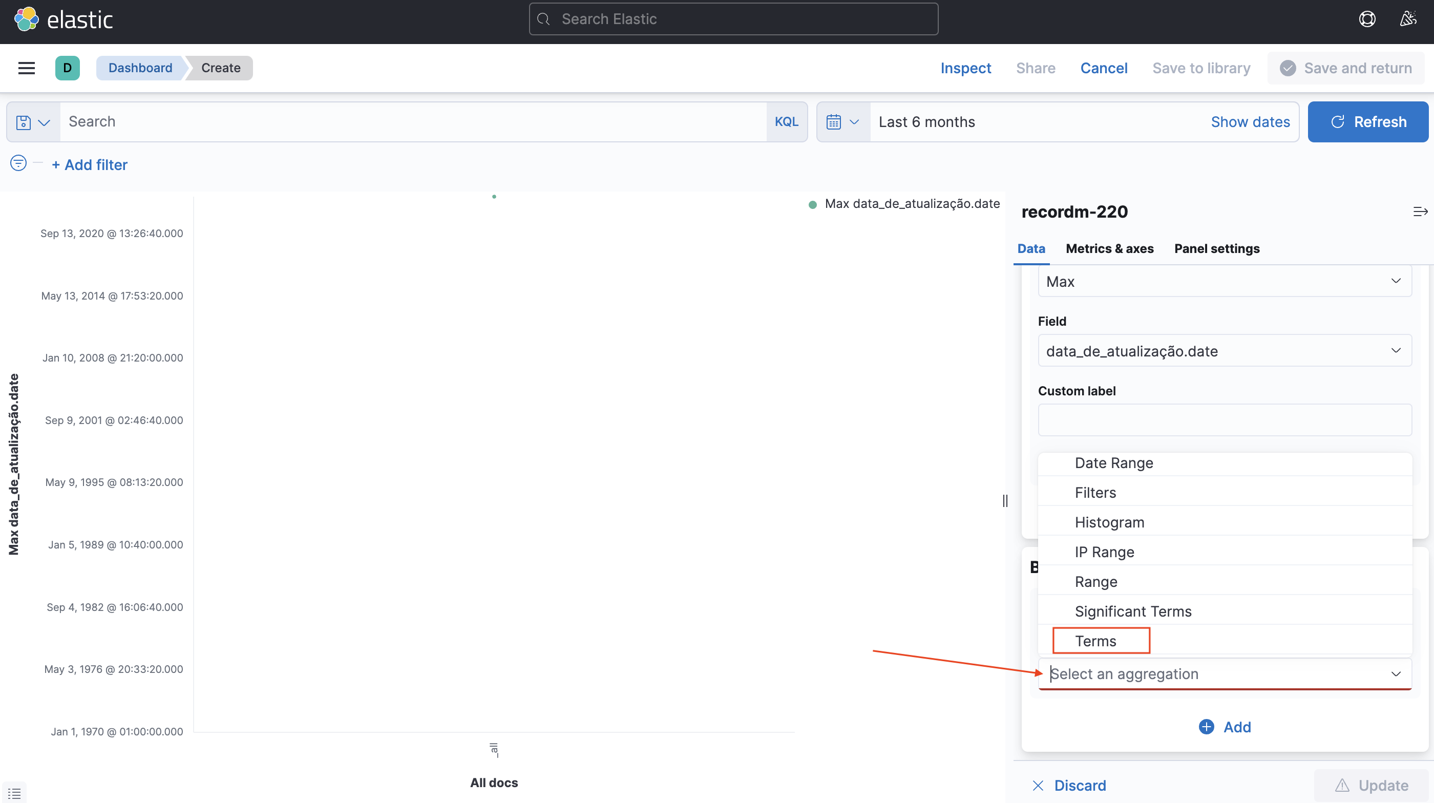
Task: Switch to the Data tab
Action: click(x=1031, y=248)
